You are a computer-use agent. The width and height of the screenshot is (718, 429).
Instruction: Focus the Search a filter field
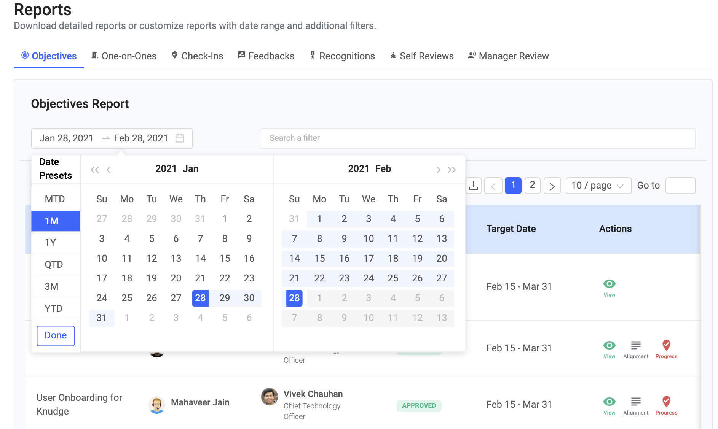477,138
